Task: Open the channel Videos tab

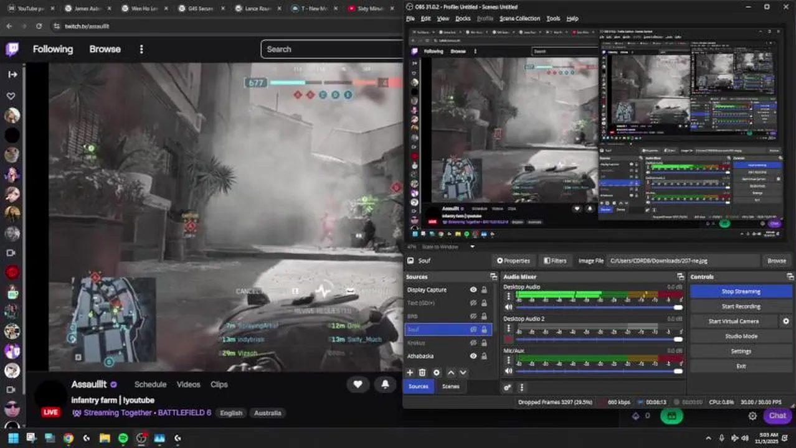Action: tap(188, 385)
